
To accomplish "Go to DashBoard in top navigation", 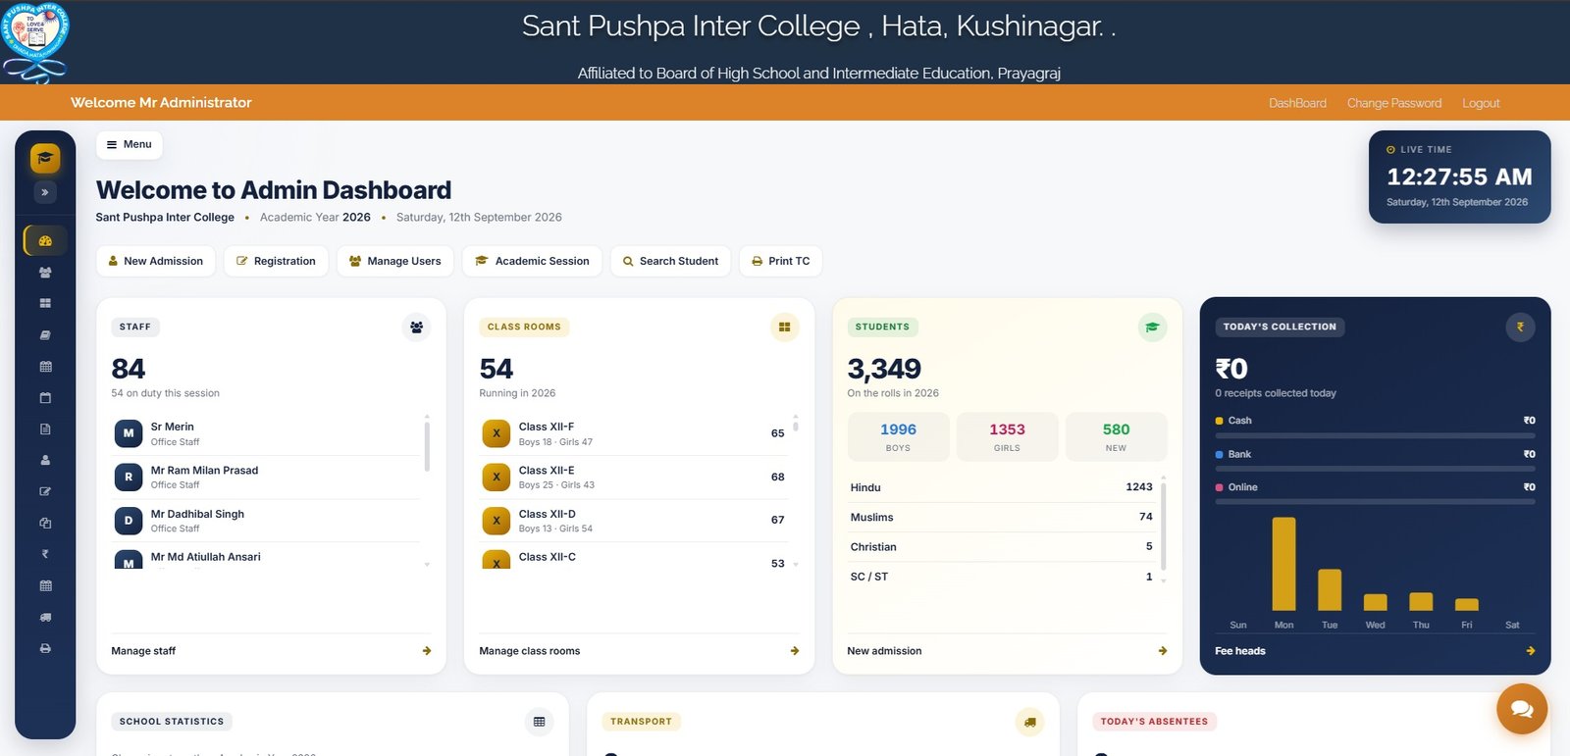I will pos(1297,103).
